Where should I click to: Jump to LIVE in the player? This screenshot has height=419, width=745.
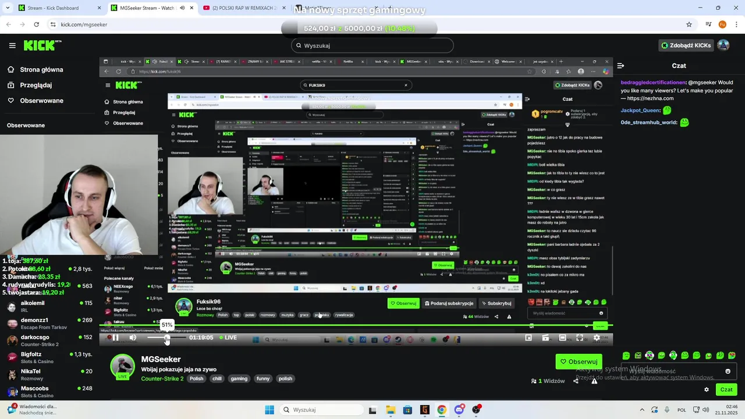coord(228,338)
